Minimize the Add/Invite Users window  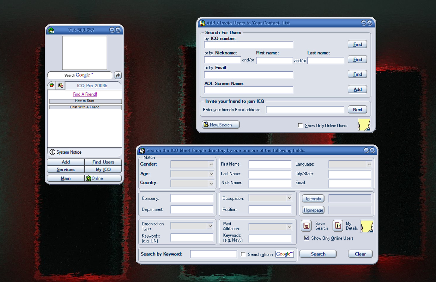point(364,23)
